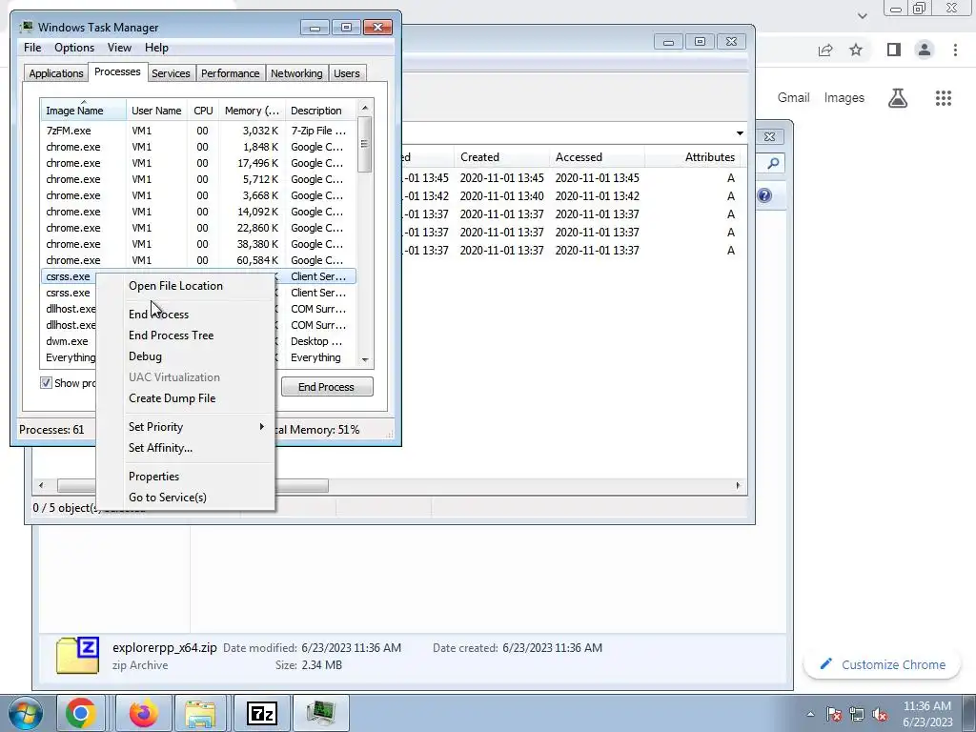Click horizontal scrollbar right arrow in file window
The height and width of the screenshot is (732, 976).
[x=739, y=485]
